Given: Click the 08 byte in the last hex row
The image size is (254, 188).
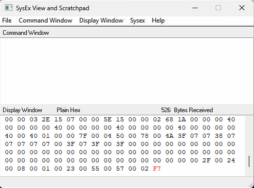Looking at the screenshot, I should click(x=21, y=169).
